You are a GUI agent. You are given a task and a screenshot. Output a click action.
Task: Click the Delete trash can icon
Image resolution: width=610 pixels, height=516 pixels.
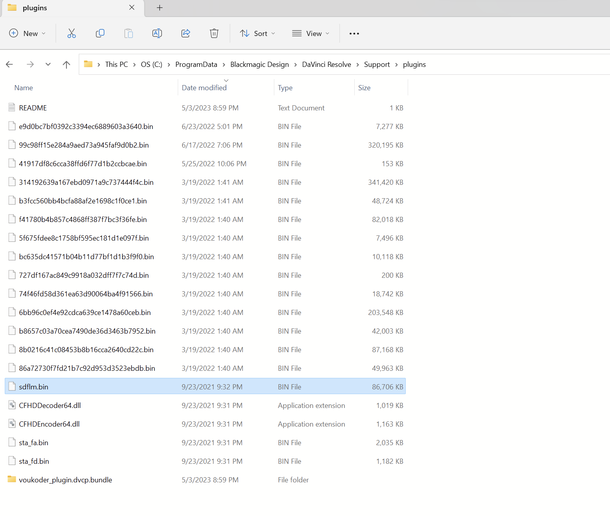pos(214,34)
